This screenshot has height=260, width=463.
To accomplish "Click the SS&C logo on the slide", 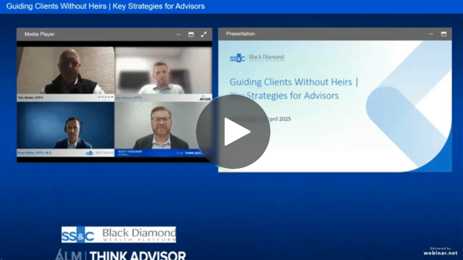I will 238,58.
